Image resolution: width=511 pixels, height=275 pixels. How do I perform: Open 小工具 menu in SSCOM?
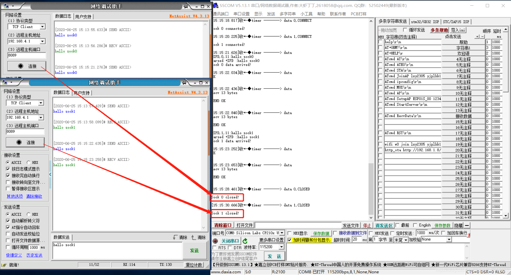click(x=306, y=14)
